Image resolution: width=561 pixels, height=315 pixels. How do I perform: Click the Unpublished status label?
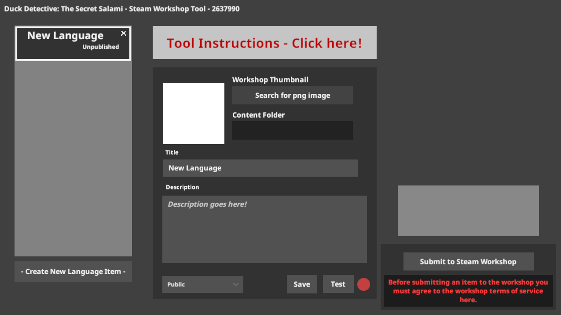pos(101,47)
